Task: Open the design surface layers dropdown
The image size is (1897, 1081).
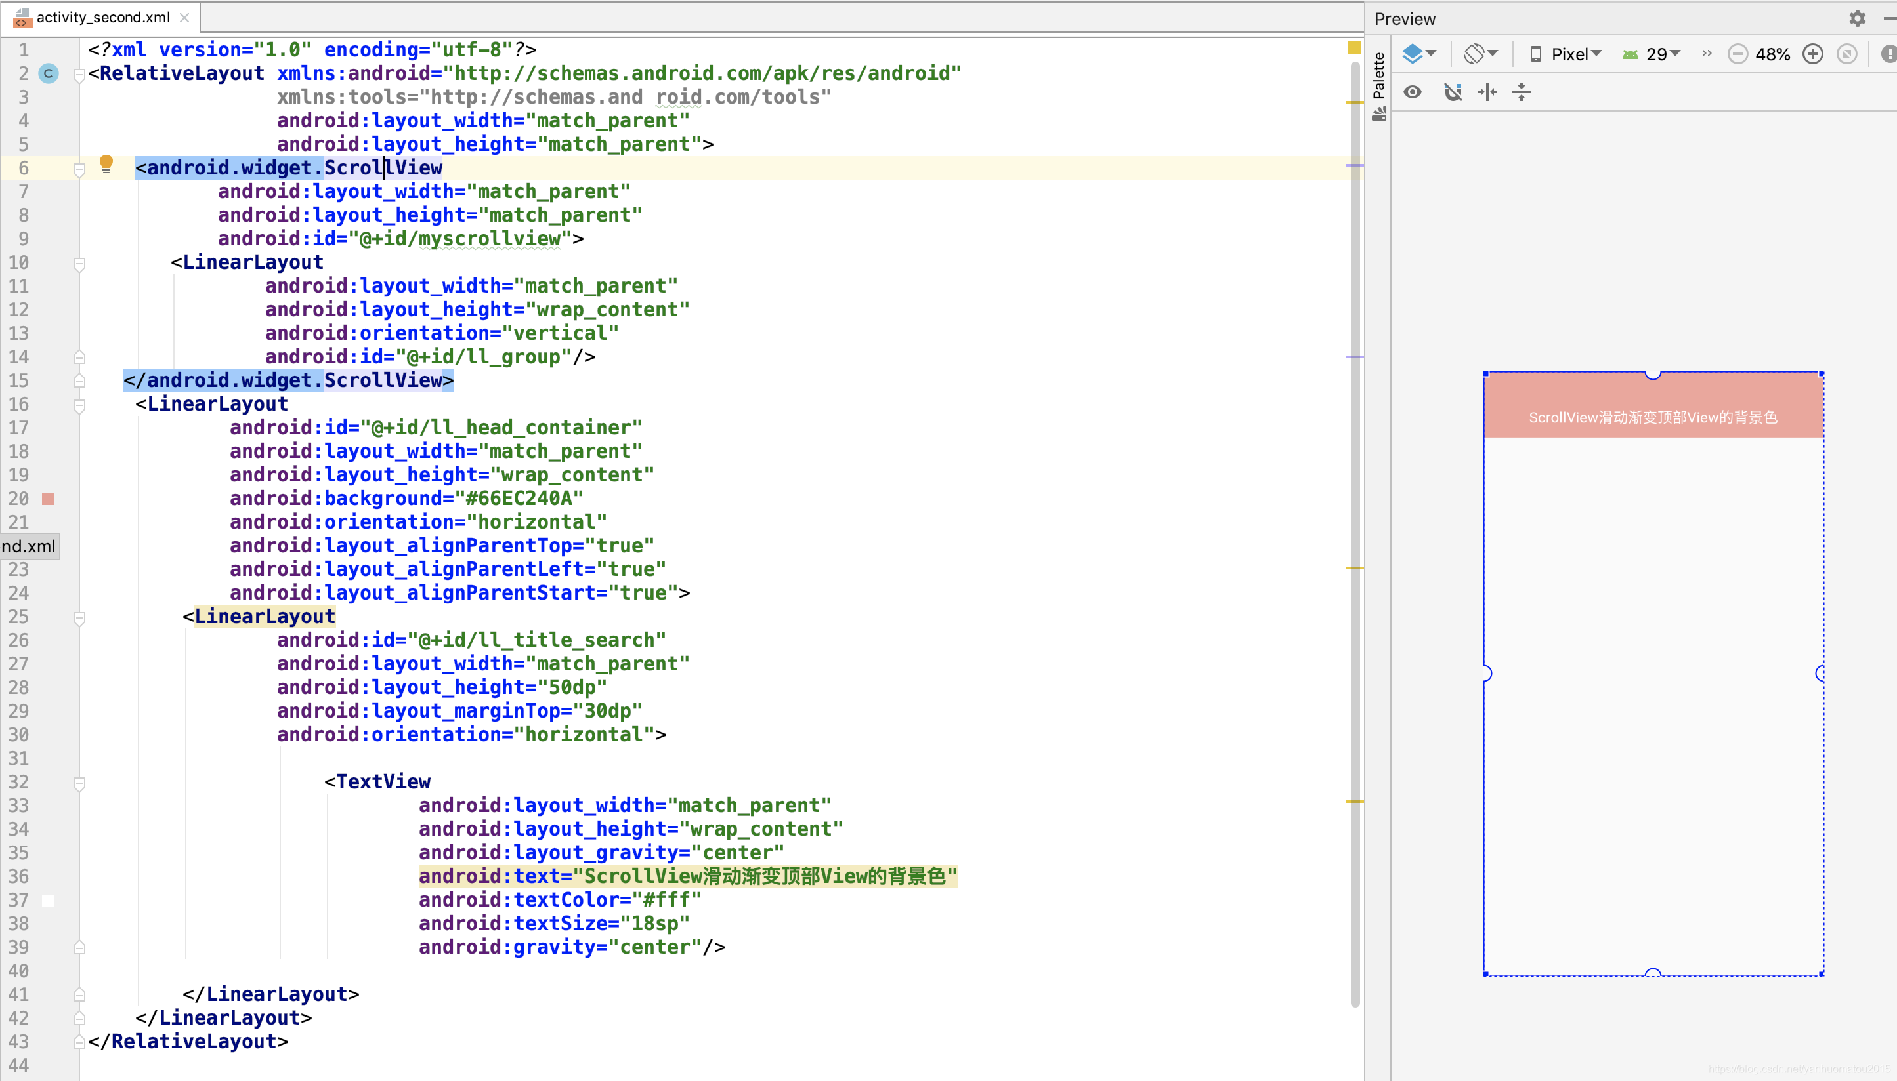Action: coord(1418,54)
